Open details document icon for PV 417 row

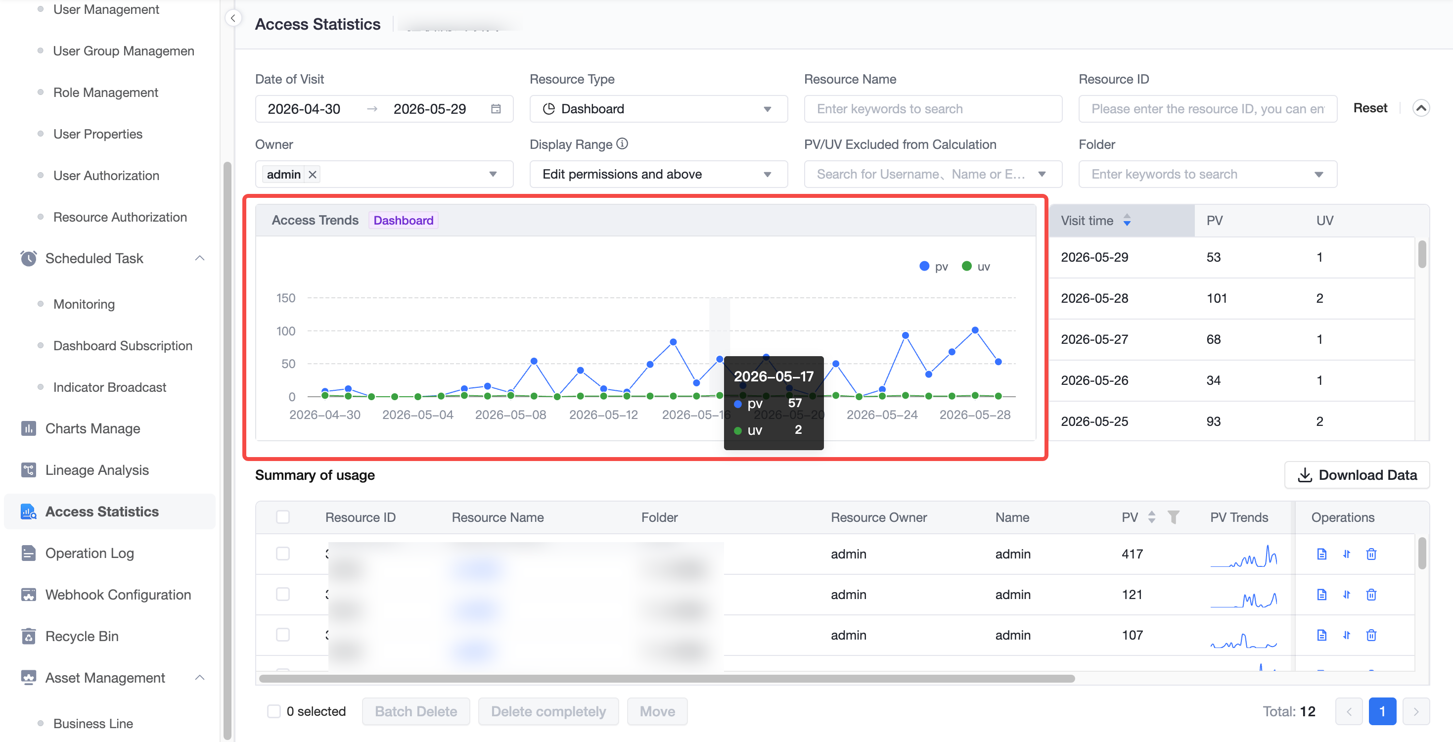click(x=1321, y=554)
